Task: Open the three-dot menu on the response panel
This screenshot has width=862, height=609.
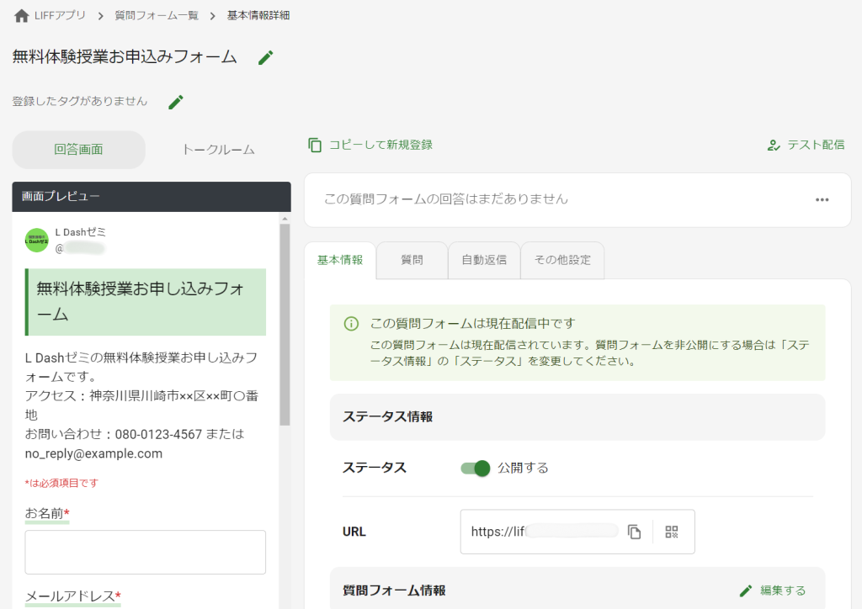Action: point(822,199)
